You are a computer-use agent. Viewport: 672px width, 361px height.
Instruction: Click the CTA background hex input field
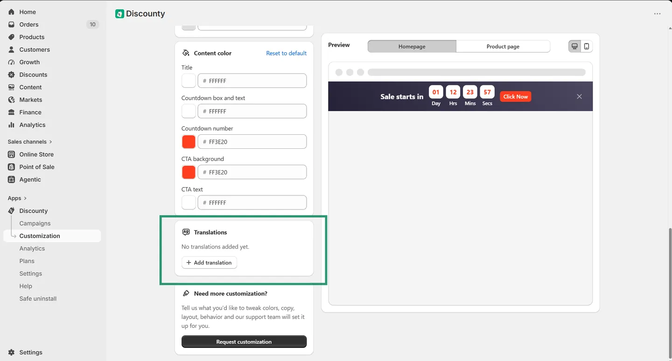point(252,172)
